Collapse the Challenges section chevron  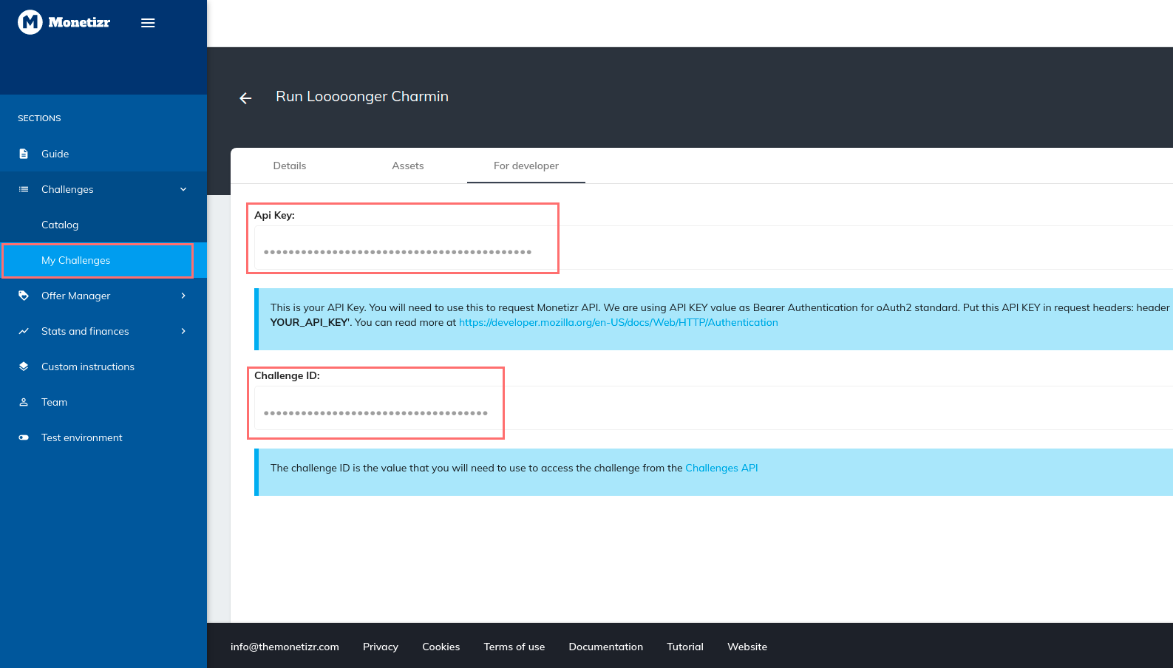(x=183, y=189)
